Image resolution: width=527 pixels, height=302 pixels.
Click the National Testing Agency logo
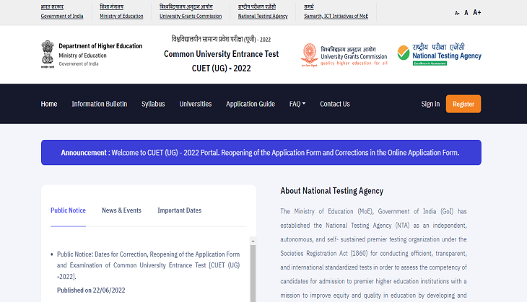pyautogui.click(x=439, y=54)
